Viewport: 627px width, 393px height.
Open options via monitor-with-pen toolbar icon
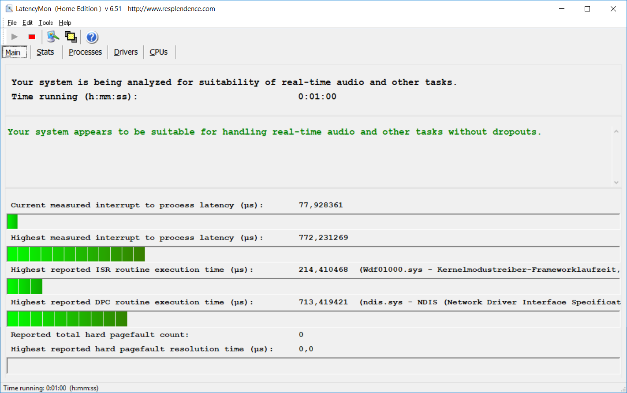click(x=53, y=37)
